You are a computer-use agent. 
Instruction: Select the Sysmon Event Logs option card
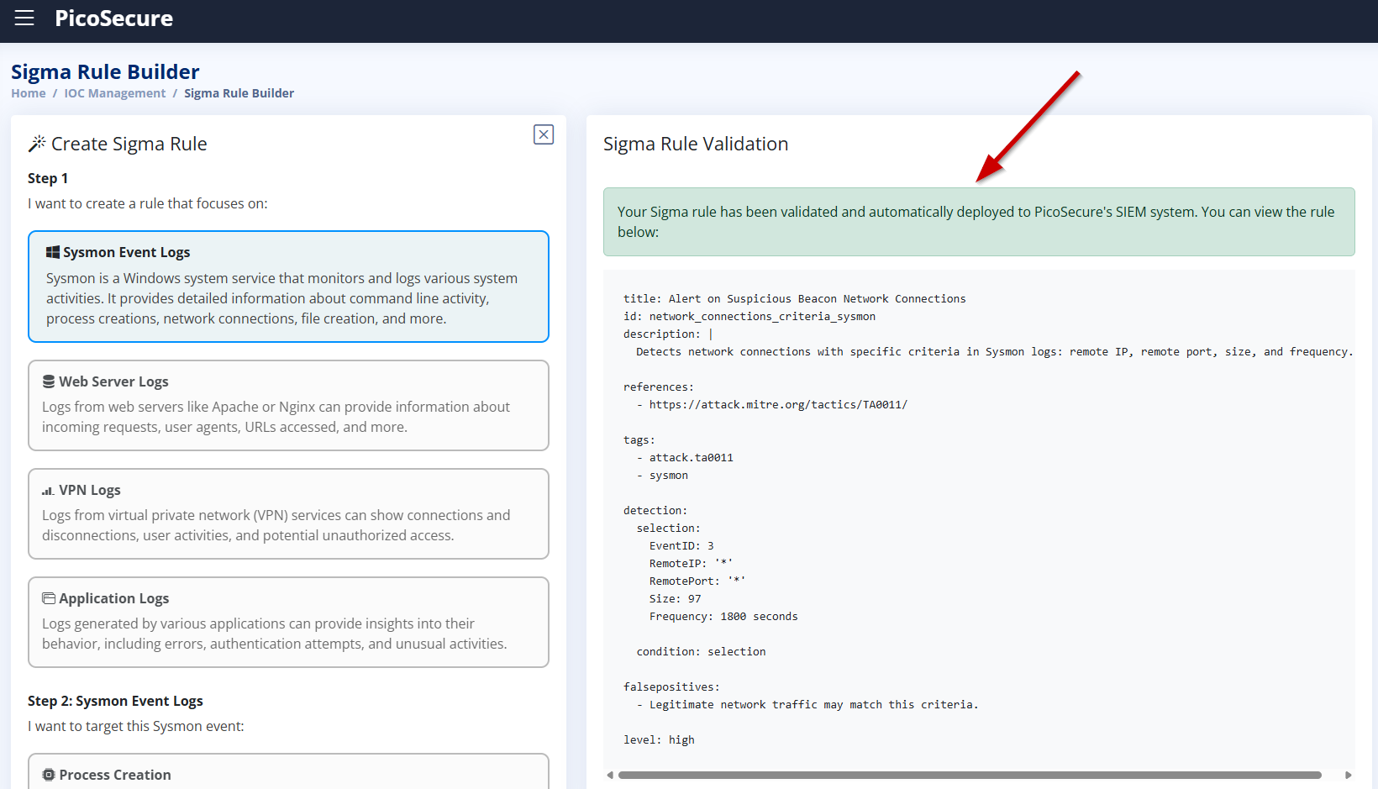click(288, 287)
